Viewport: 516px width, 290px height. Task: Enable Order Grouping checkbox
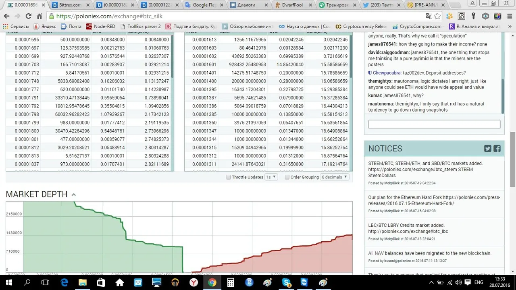[x=287, y=177]
